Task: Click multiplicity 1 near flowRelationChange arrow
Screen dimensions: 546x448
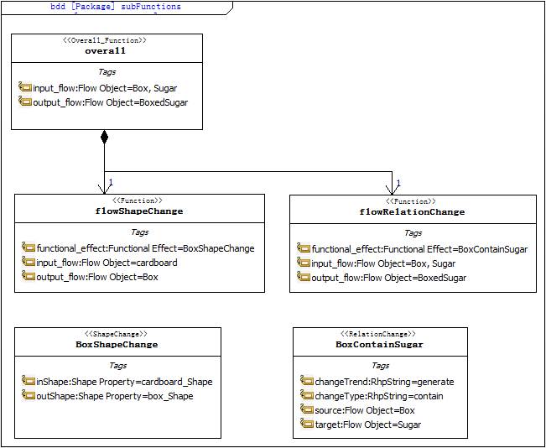Action: click(x=398, y=183)
